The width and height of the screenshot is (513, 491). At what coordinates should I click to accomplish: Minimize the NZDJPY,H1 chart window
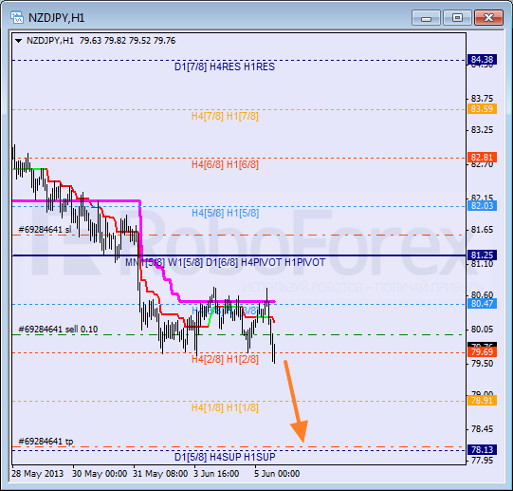(426, 18)
